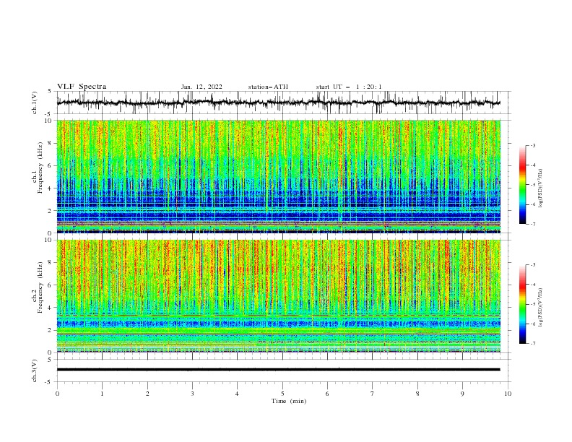
Task: Click the ch.2 color bar log(PSD) label
Action: click(541, 308)
